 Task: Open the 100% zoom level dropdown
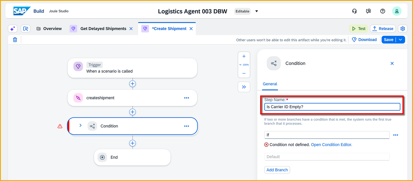click(x=244, y=65)
